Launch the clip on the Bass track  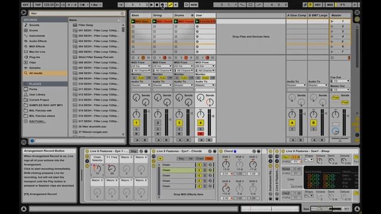133,21
